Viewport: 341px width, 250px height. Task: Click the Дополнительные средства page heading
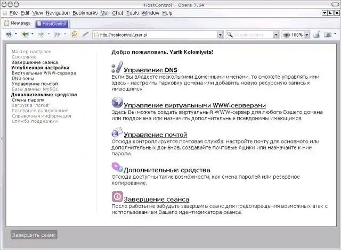coord(167,170)
